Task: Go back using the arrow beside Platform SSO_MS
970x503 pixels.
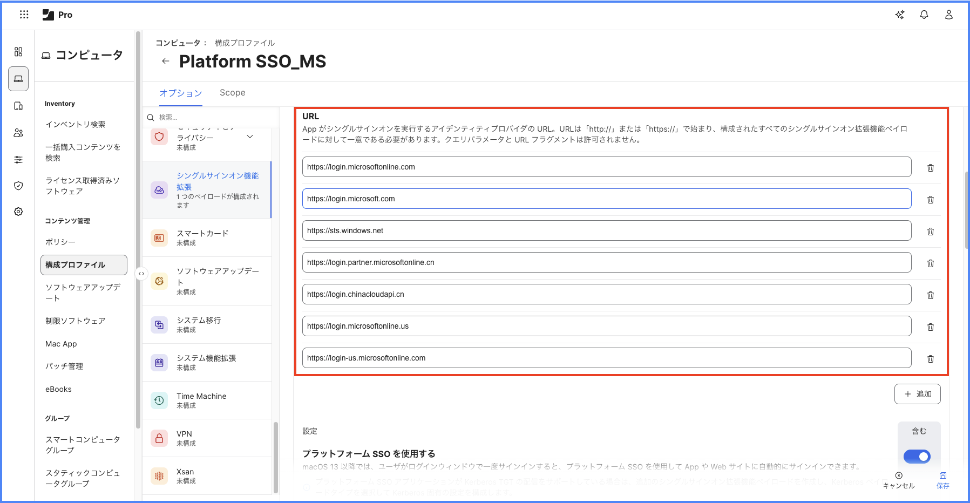Action: 166,61
